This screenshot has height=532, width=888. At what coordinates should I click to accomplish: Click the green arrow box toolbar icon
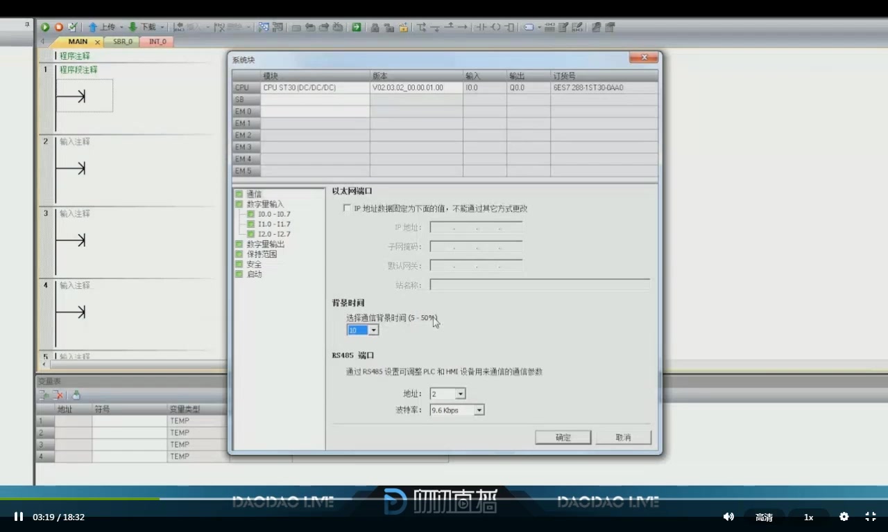tap(356, 27)
